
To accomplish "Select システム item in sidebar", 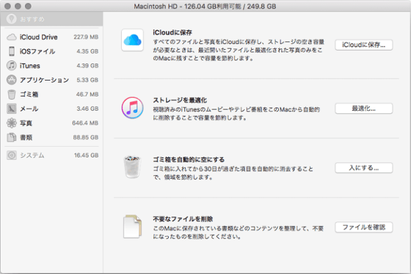I will [x=31, y=155].
